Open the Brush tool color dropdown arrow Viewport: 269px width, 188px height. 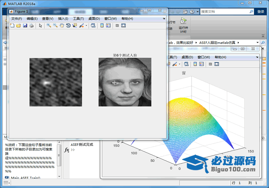(x=86, y=26)
